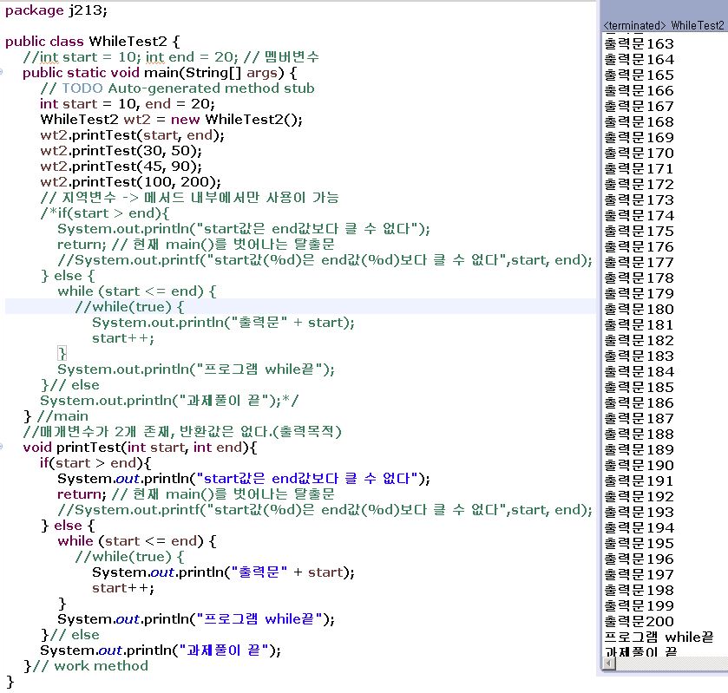Click the commented '멤버변수' line
This screenshot has height=693, width=728.
pos(171,57)
